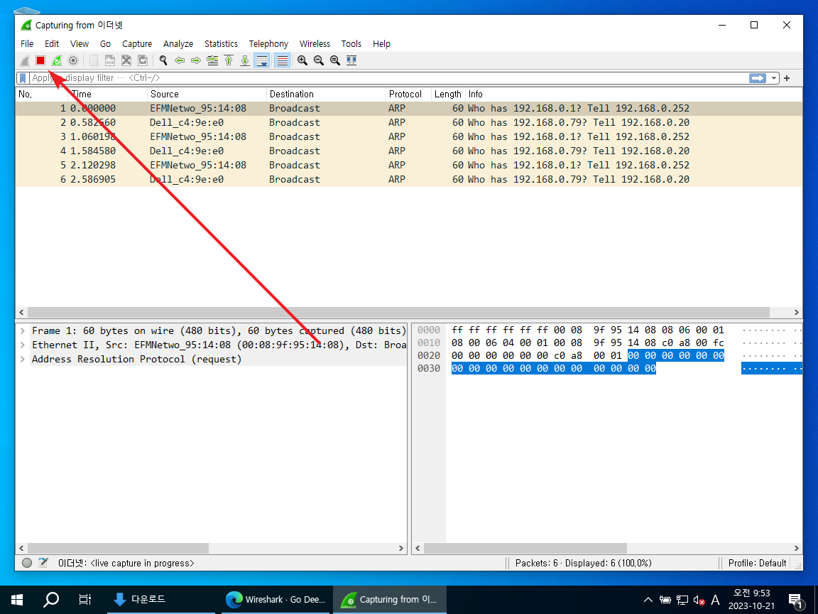Expand the Ethernet II tree node

pyautogui.click(x=23, y=345)
